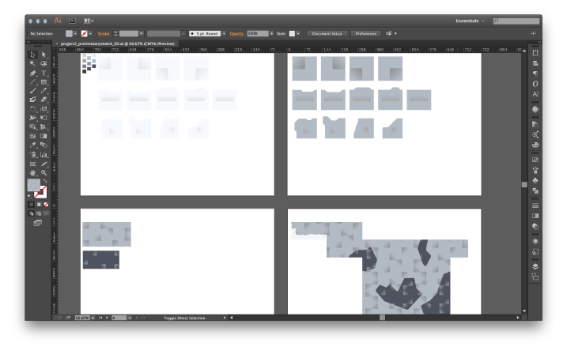Expand the 5 pt. Round brush dropdown
This screenshot has width=567, height=354.
(223, 34)
